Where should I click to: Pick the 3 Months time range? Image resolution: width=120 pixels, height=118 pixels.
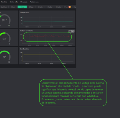[49, 7]
